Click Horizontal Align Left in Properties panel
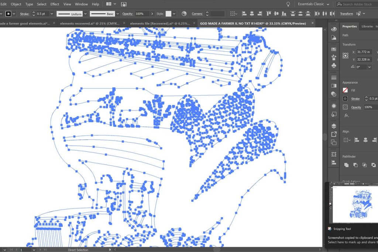The height and width of the screenshot is (252, 378). coord(357,140)
